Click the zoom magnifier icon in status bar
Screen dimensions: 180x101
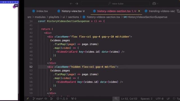(x=116, y=98)
